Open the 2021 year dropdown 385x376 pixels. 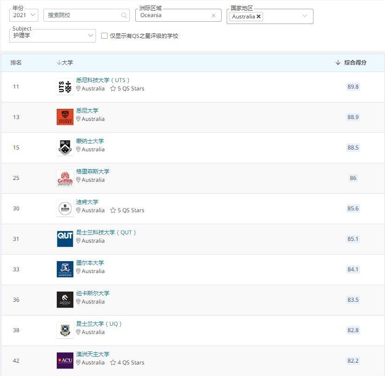coord(24,15)
